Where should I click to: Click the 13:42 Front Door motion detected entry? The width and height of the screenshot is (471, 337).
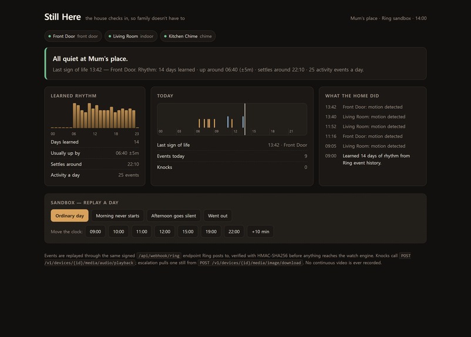372,107
